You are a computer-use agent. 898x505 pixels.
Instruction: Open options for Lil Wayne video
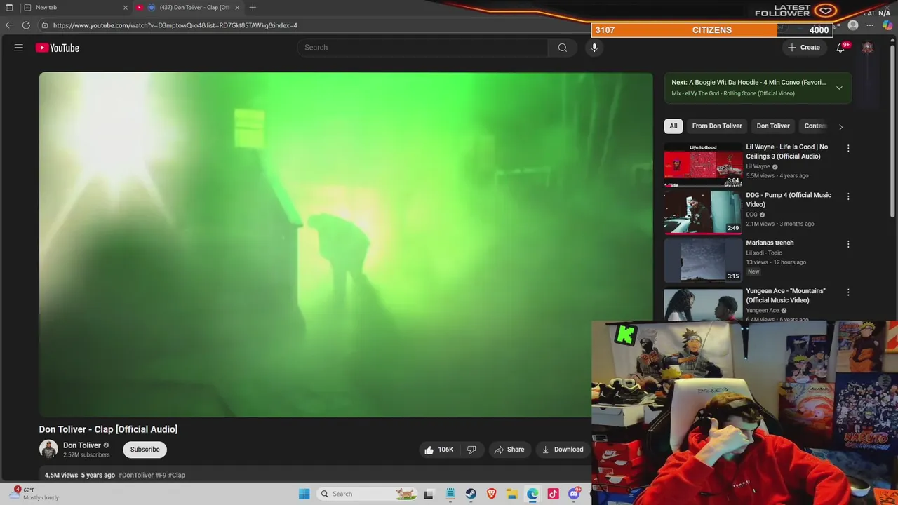(848, 148)
